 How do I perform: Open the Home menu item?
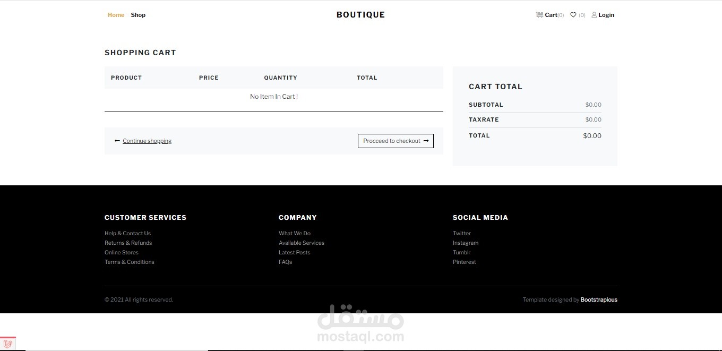click(x=116, y=15)
